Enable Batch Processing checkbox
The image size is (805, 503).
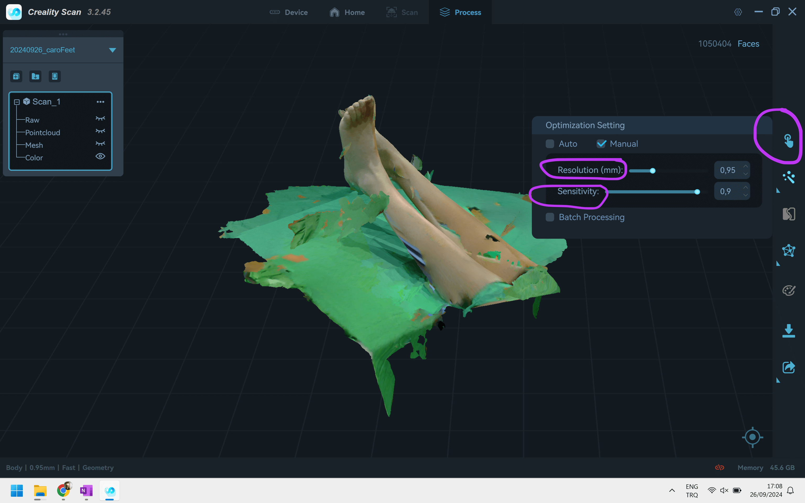pyautogui.click(x=550, y=217)
